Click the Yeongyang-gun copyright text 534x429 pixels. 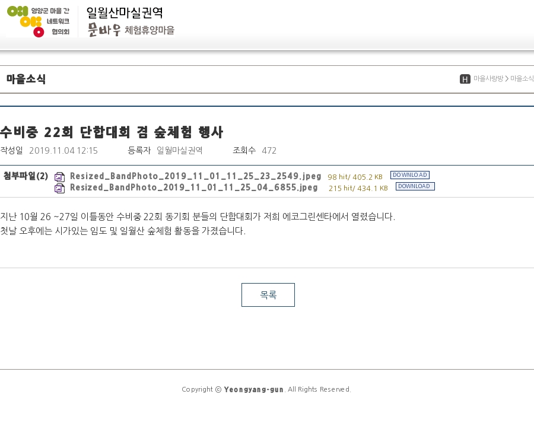(254, 389)
